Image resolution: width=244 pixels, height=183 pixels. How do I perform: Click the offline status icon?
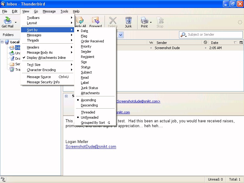[x=3, y=179]
